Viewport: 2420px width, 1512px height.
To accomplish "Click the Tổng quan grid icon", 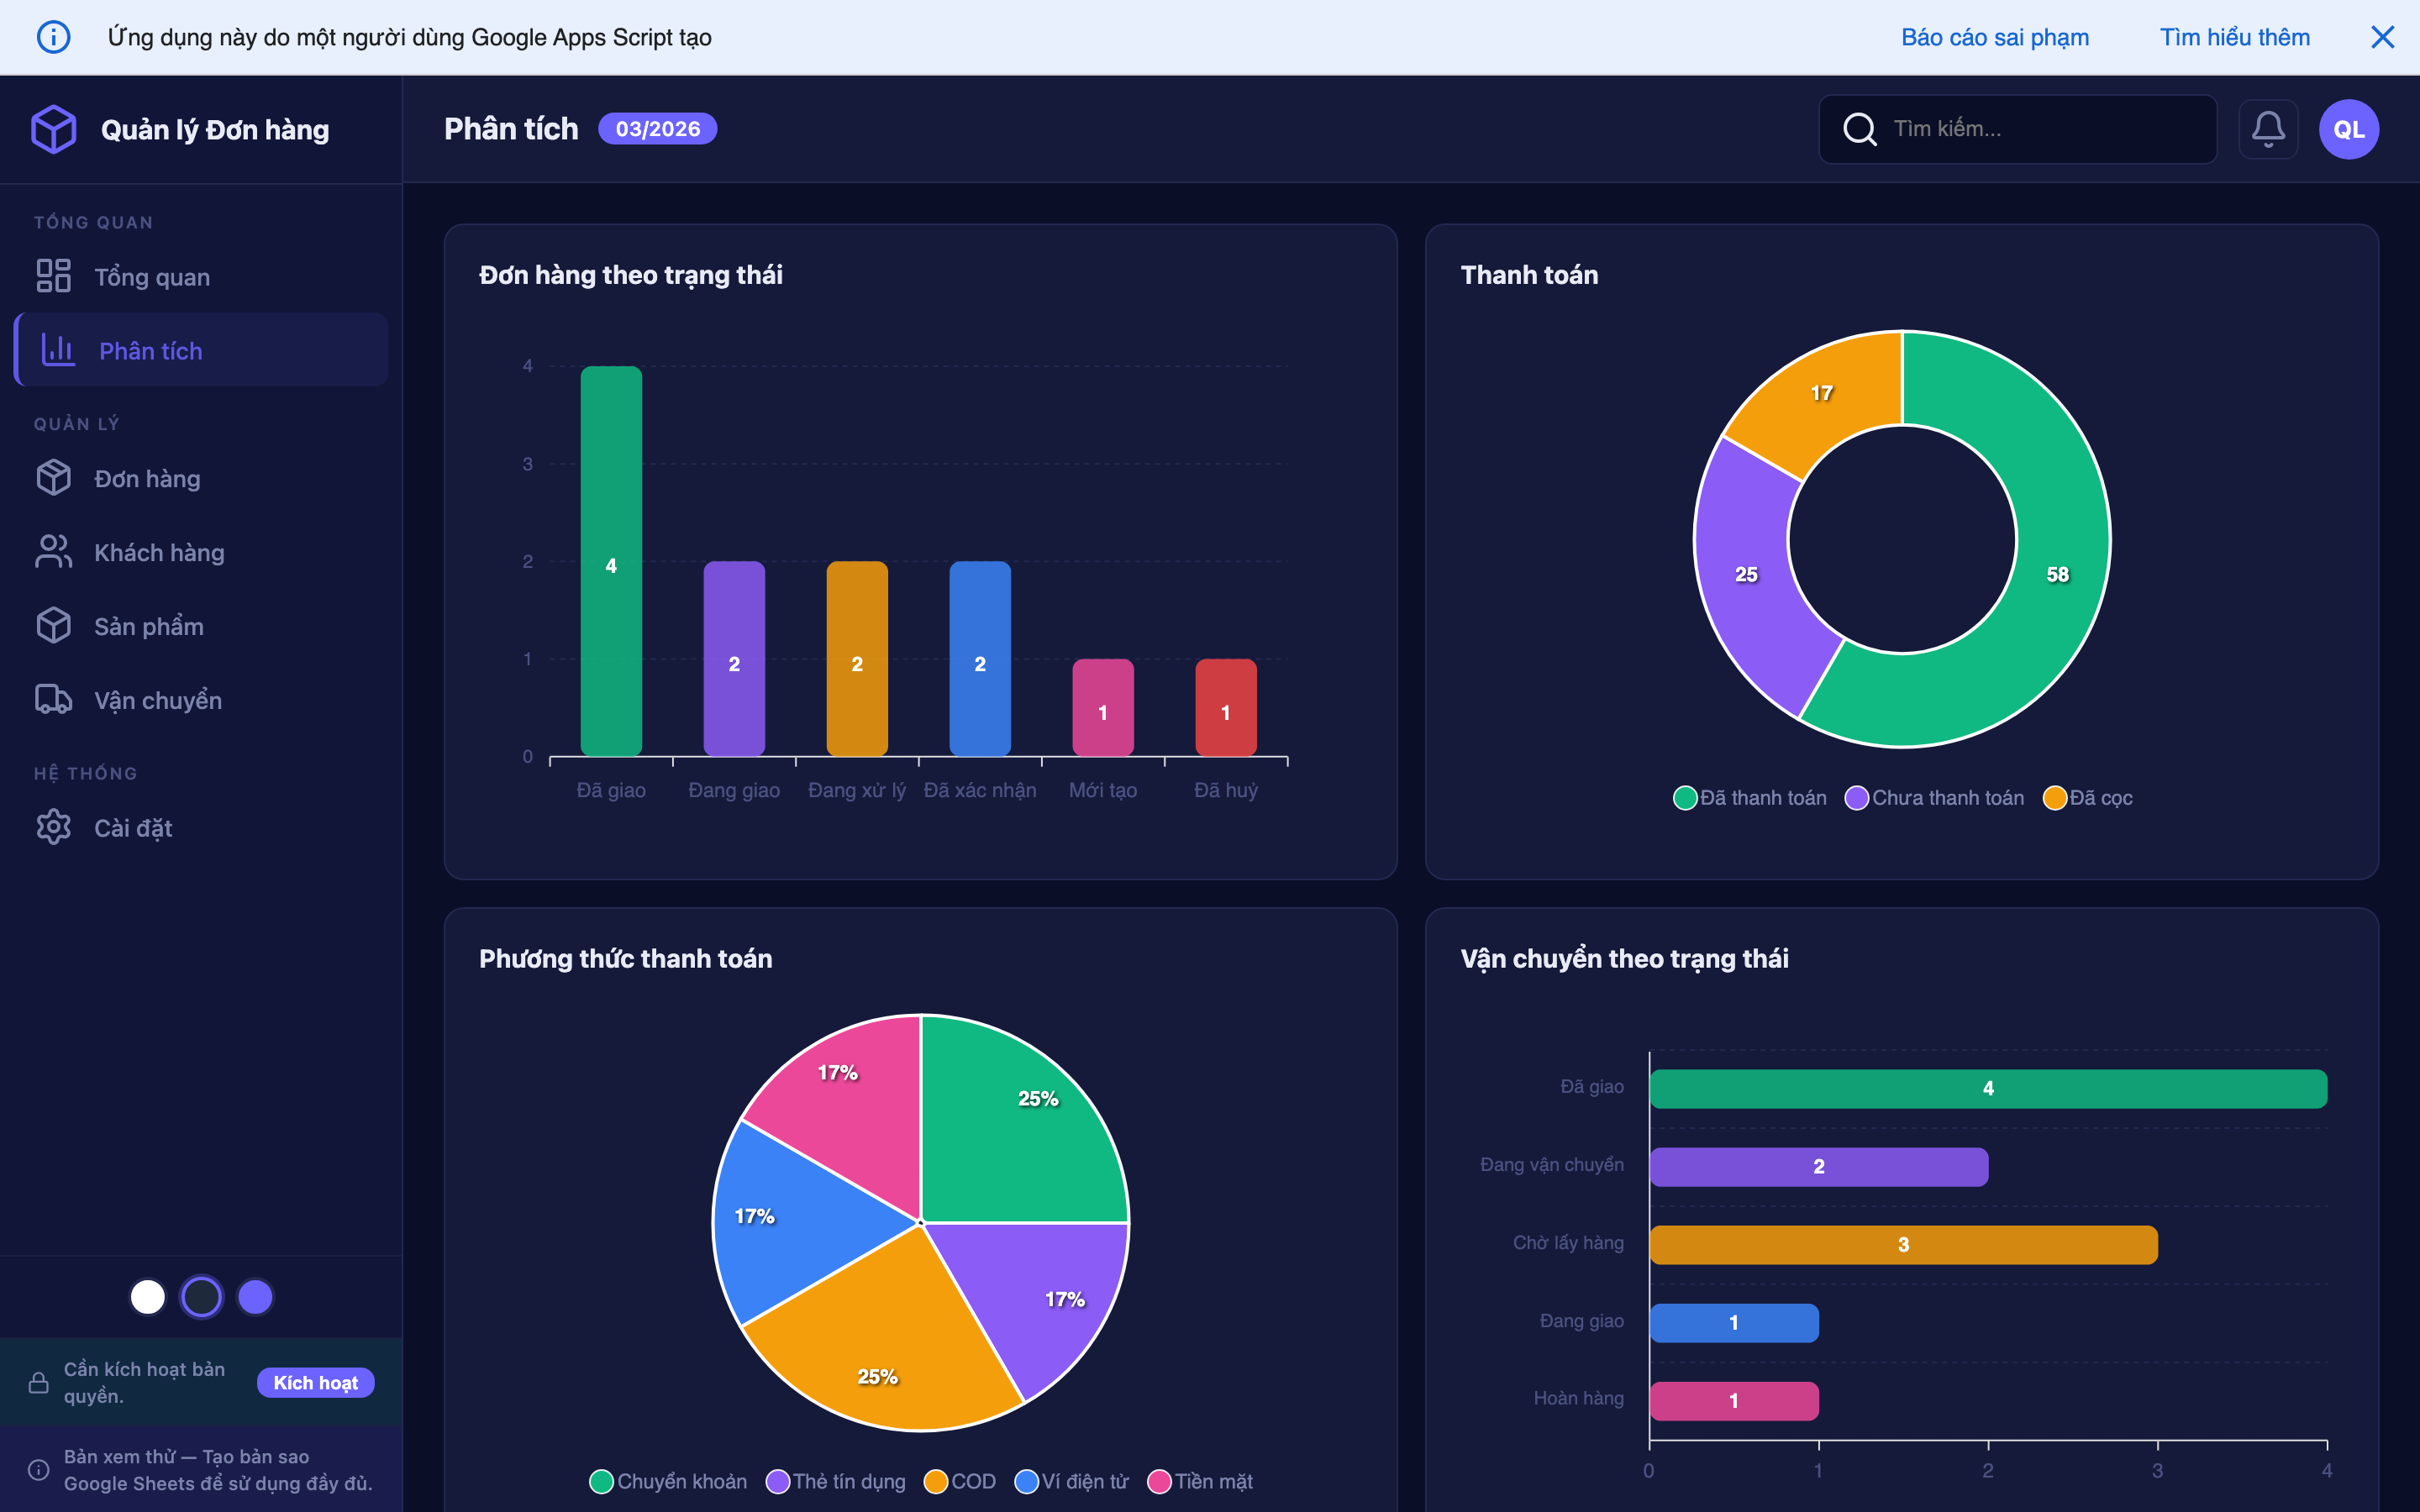I will pyautogui.click(x=54, y=276).
